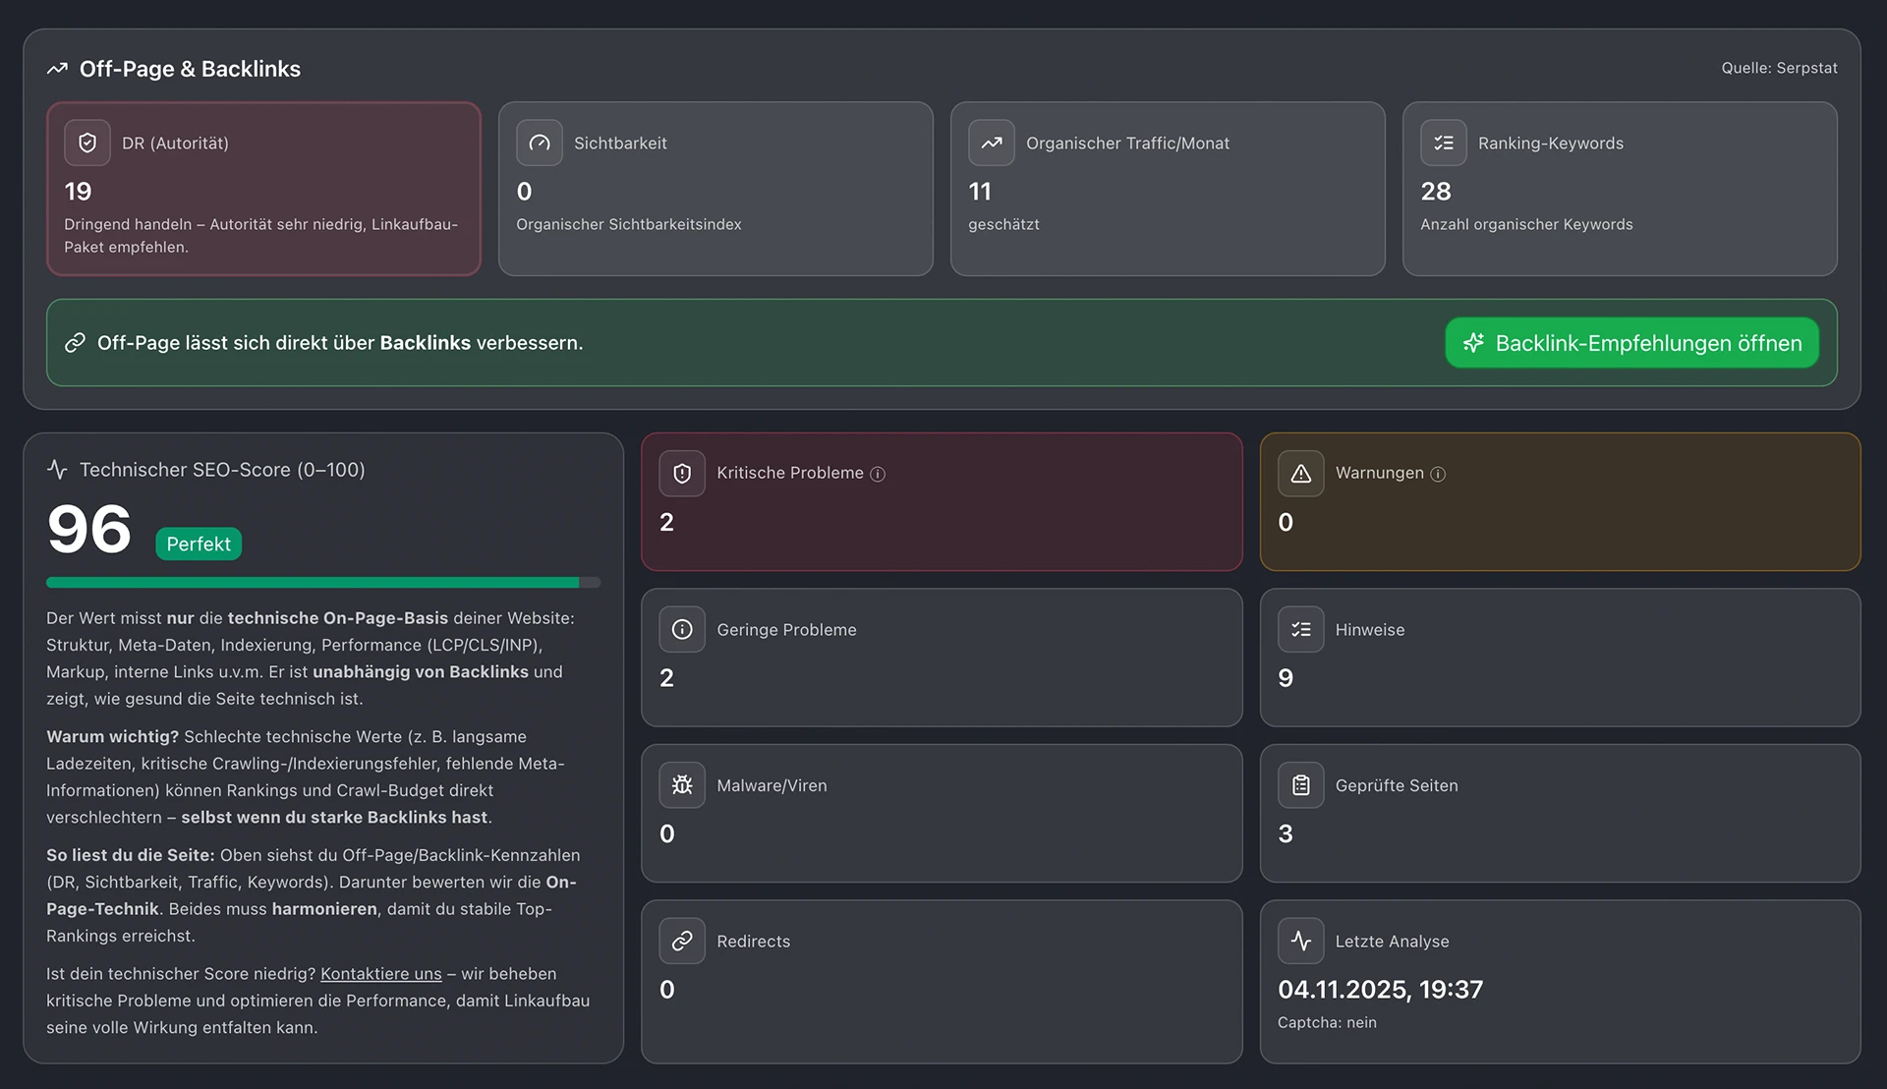
Task: Click the Redirects link icon
Action: point(682,942)
